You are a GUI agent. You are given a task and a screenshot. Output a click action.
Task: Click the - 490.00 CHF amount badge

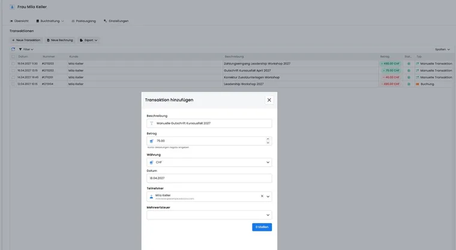tap(390, 84)
